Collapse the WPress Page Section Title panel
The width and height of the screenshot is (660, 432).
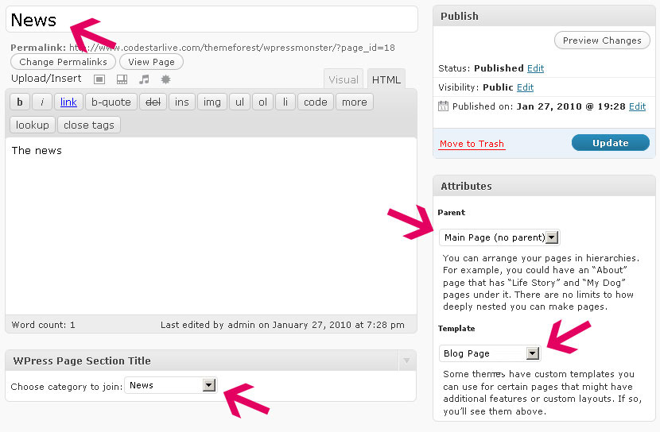point(406,361)
